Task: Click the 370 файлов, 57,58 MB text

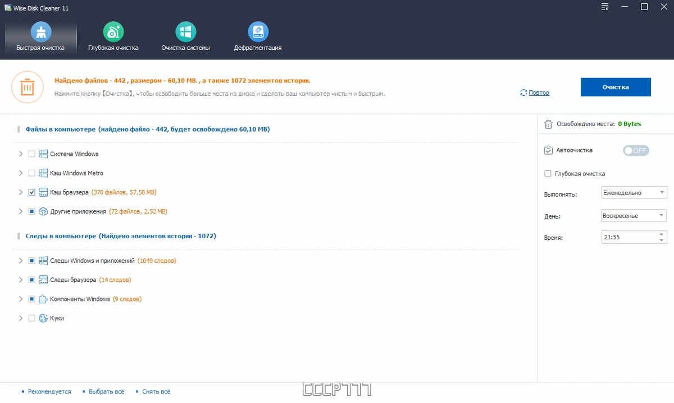Action: pos(124,192)
